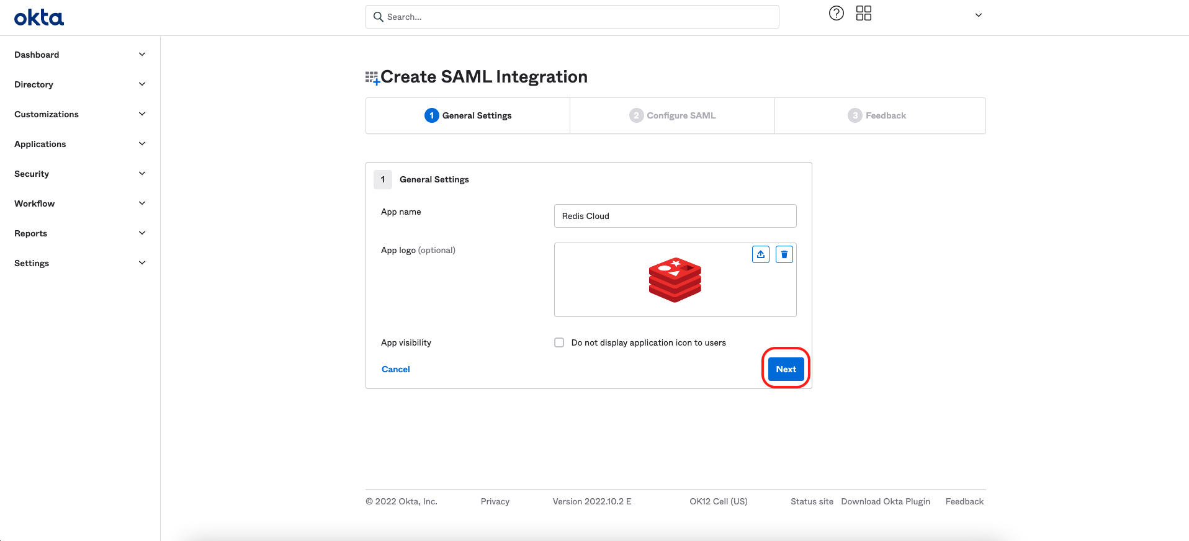
Task: Select the General Settings step tab
Action: [x=468, y=115]
